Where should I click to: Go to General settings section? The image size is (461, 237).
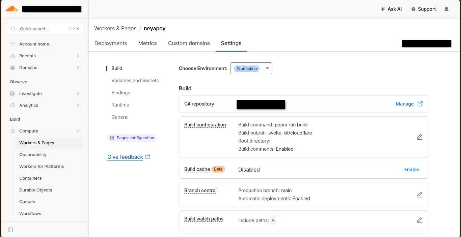click(x=120, y=117)
